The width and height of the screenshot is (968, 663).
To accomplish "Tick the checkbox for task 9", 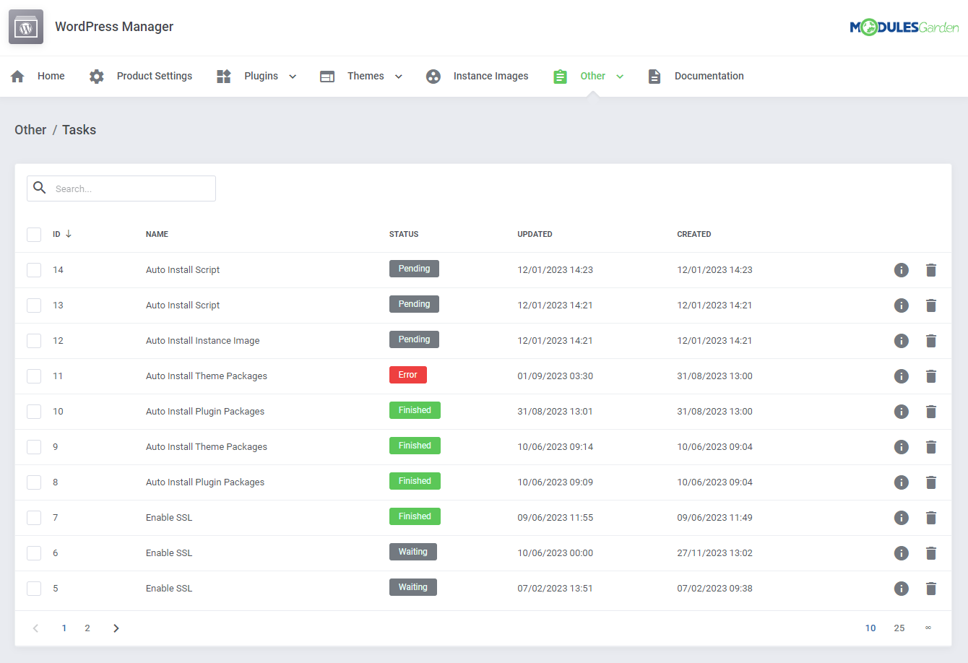I will [x=34, y=447].
